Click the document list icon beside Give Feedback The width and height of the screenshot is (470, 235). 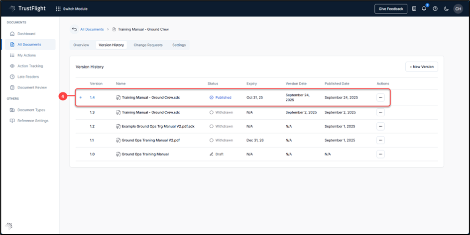pos(414,9)
